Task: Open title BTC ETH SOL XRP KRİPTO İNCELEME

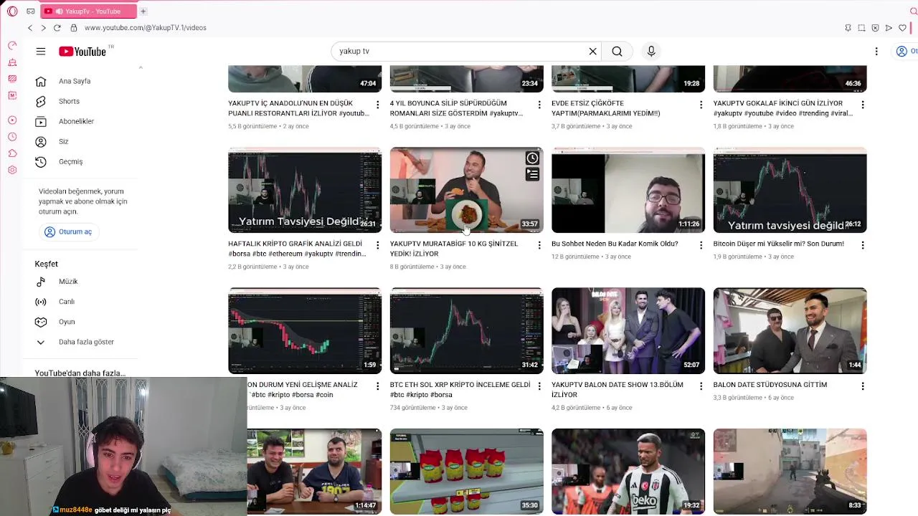Action: pyautogui.click(x=460, y=390)
